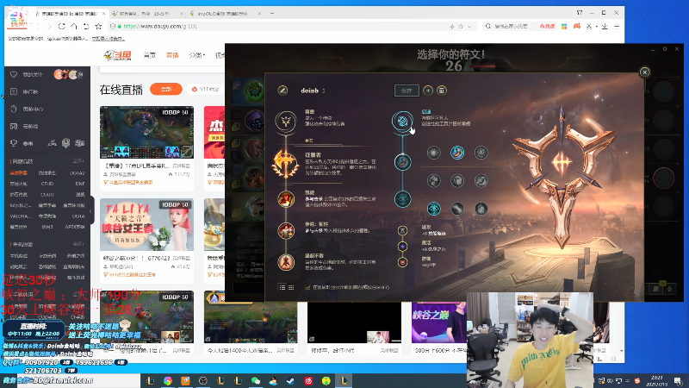Open the trophy esports sidebar item

tap(27, 143)
